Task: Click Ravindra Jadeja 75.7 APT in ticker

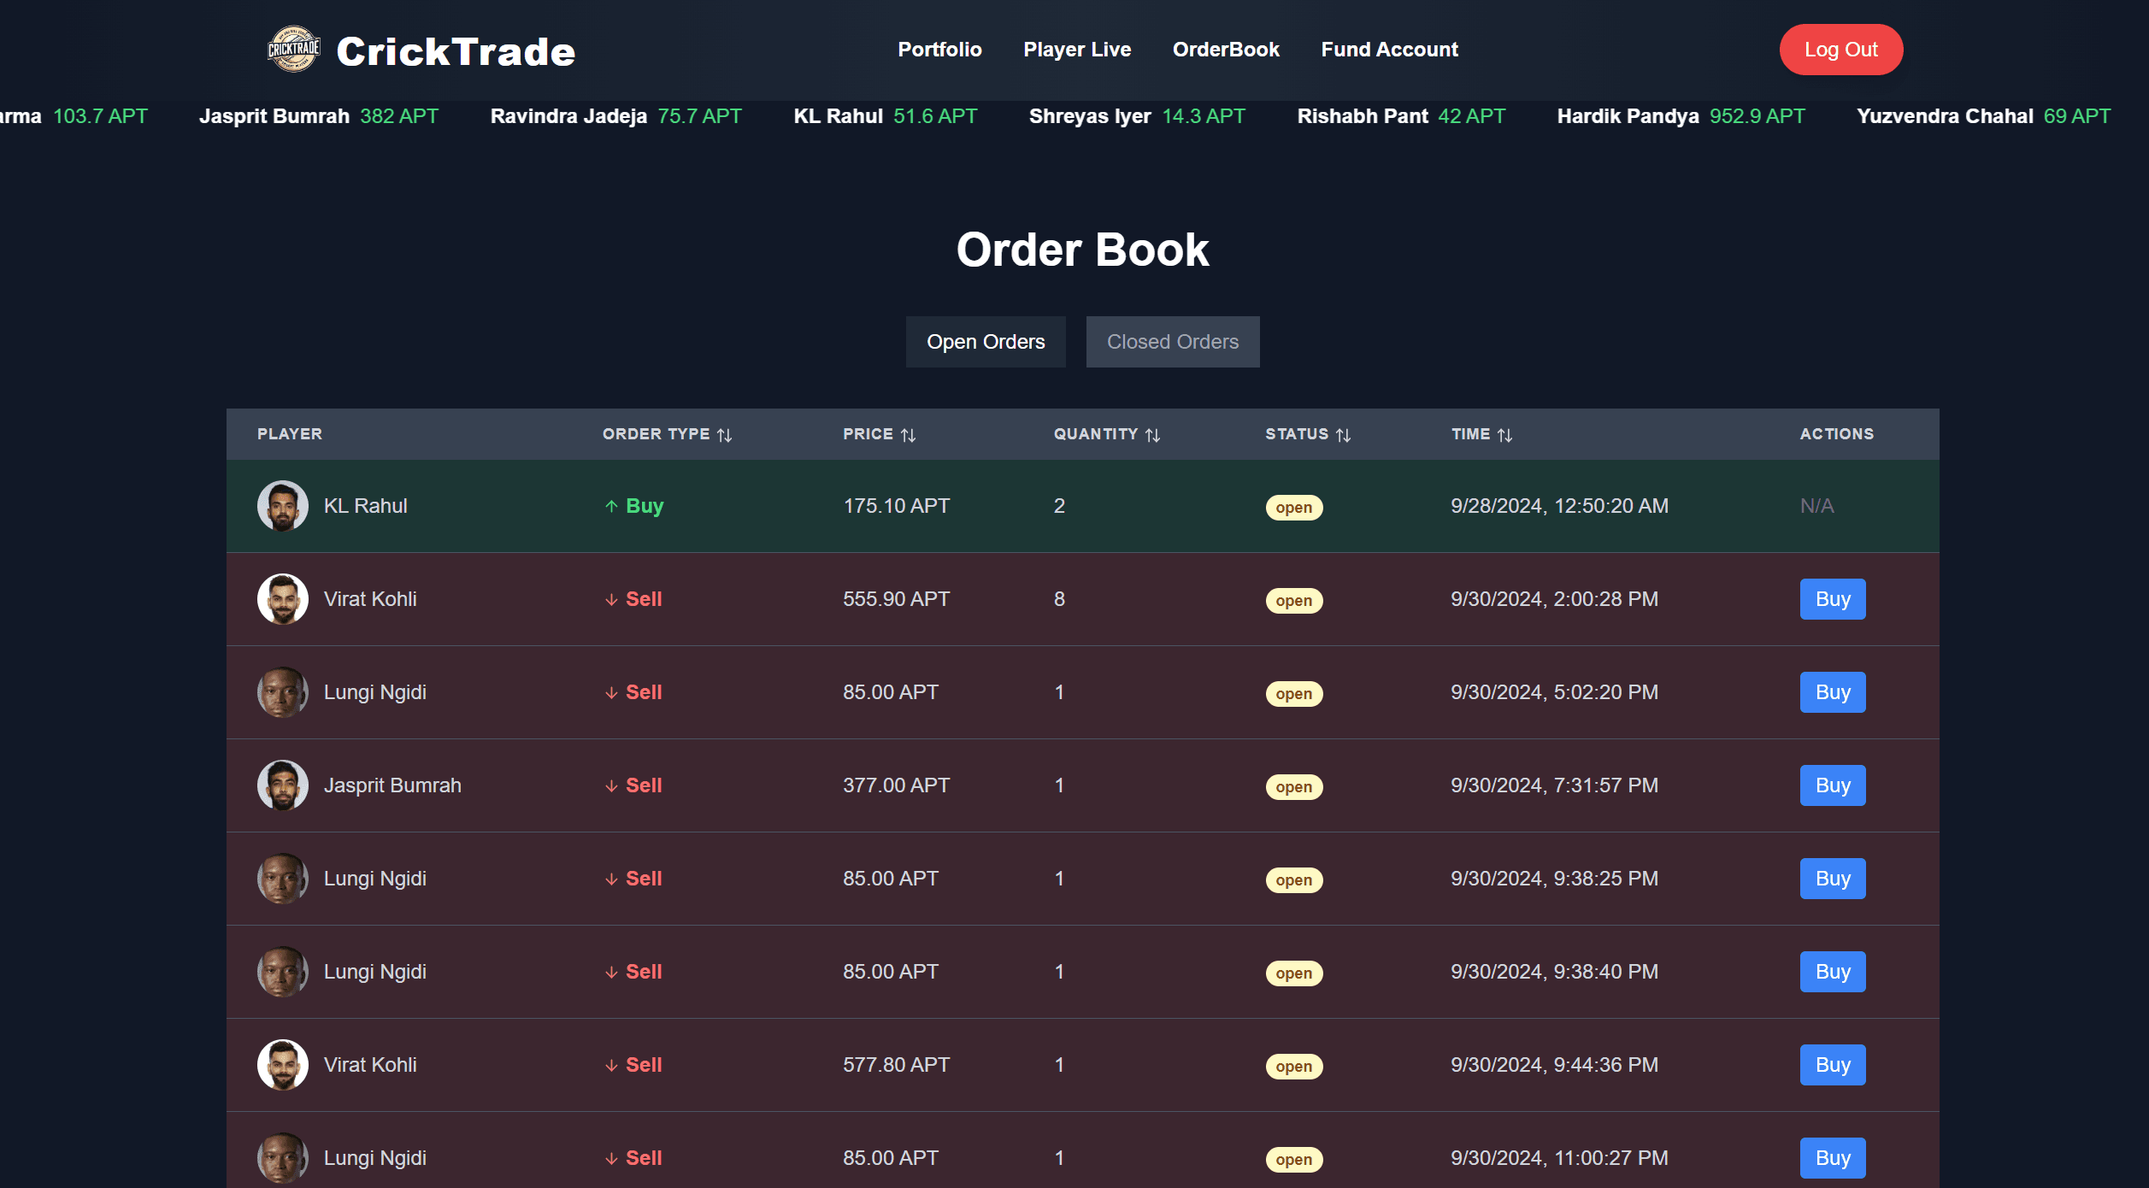Action: tap(616, 116)
